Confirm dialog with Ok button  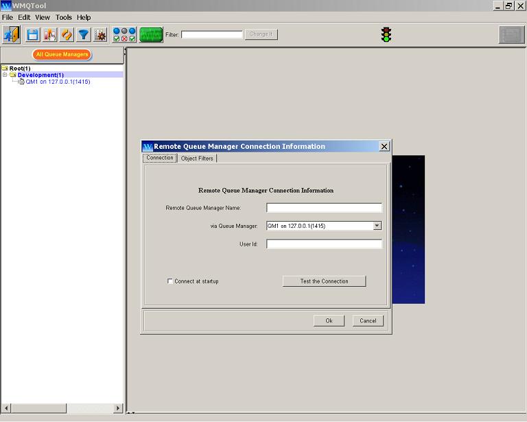coord(329,320)
